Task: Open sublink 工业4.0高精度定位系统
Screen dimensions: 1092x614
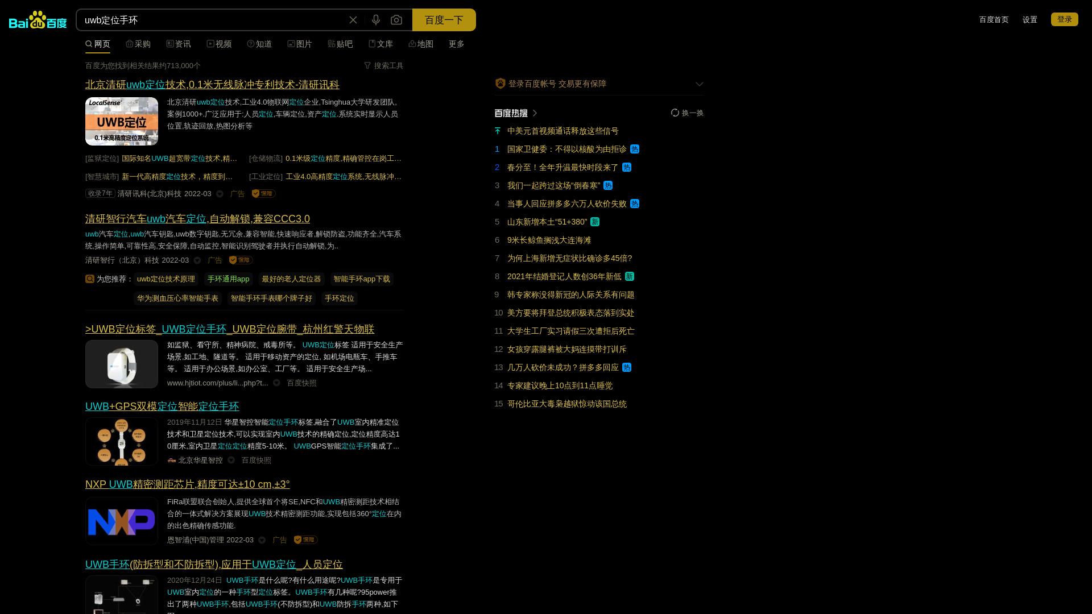Action: 344,177
